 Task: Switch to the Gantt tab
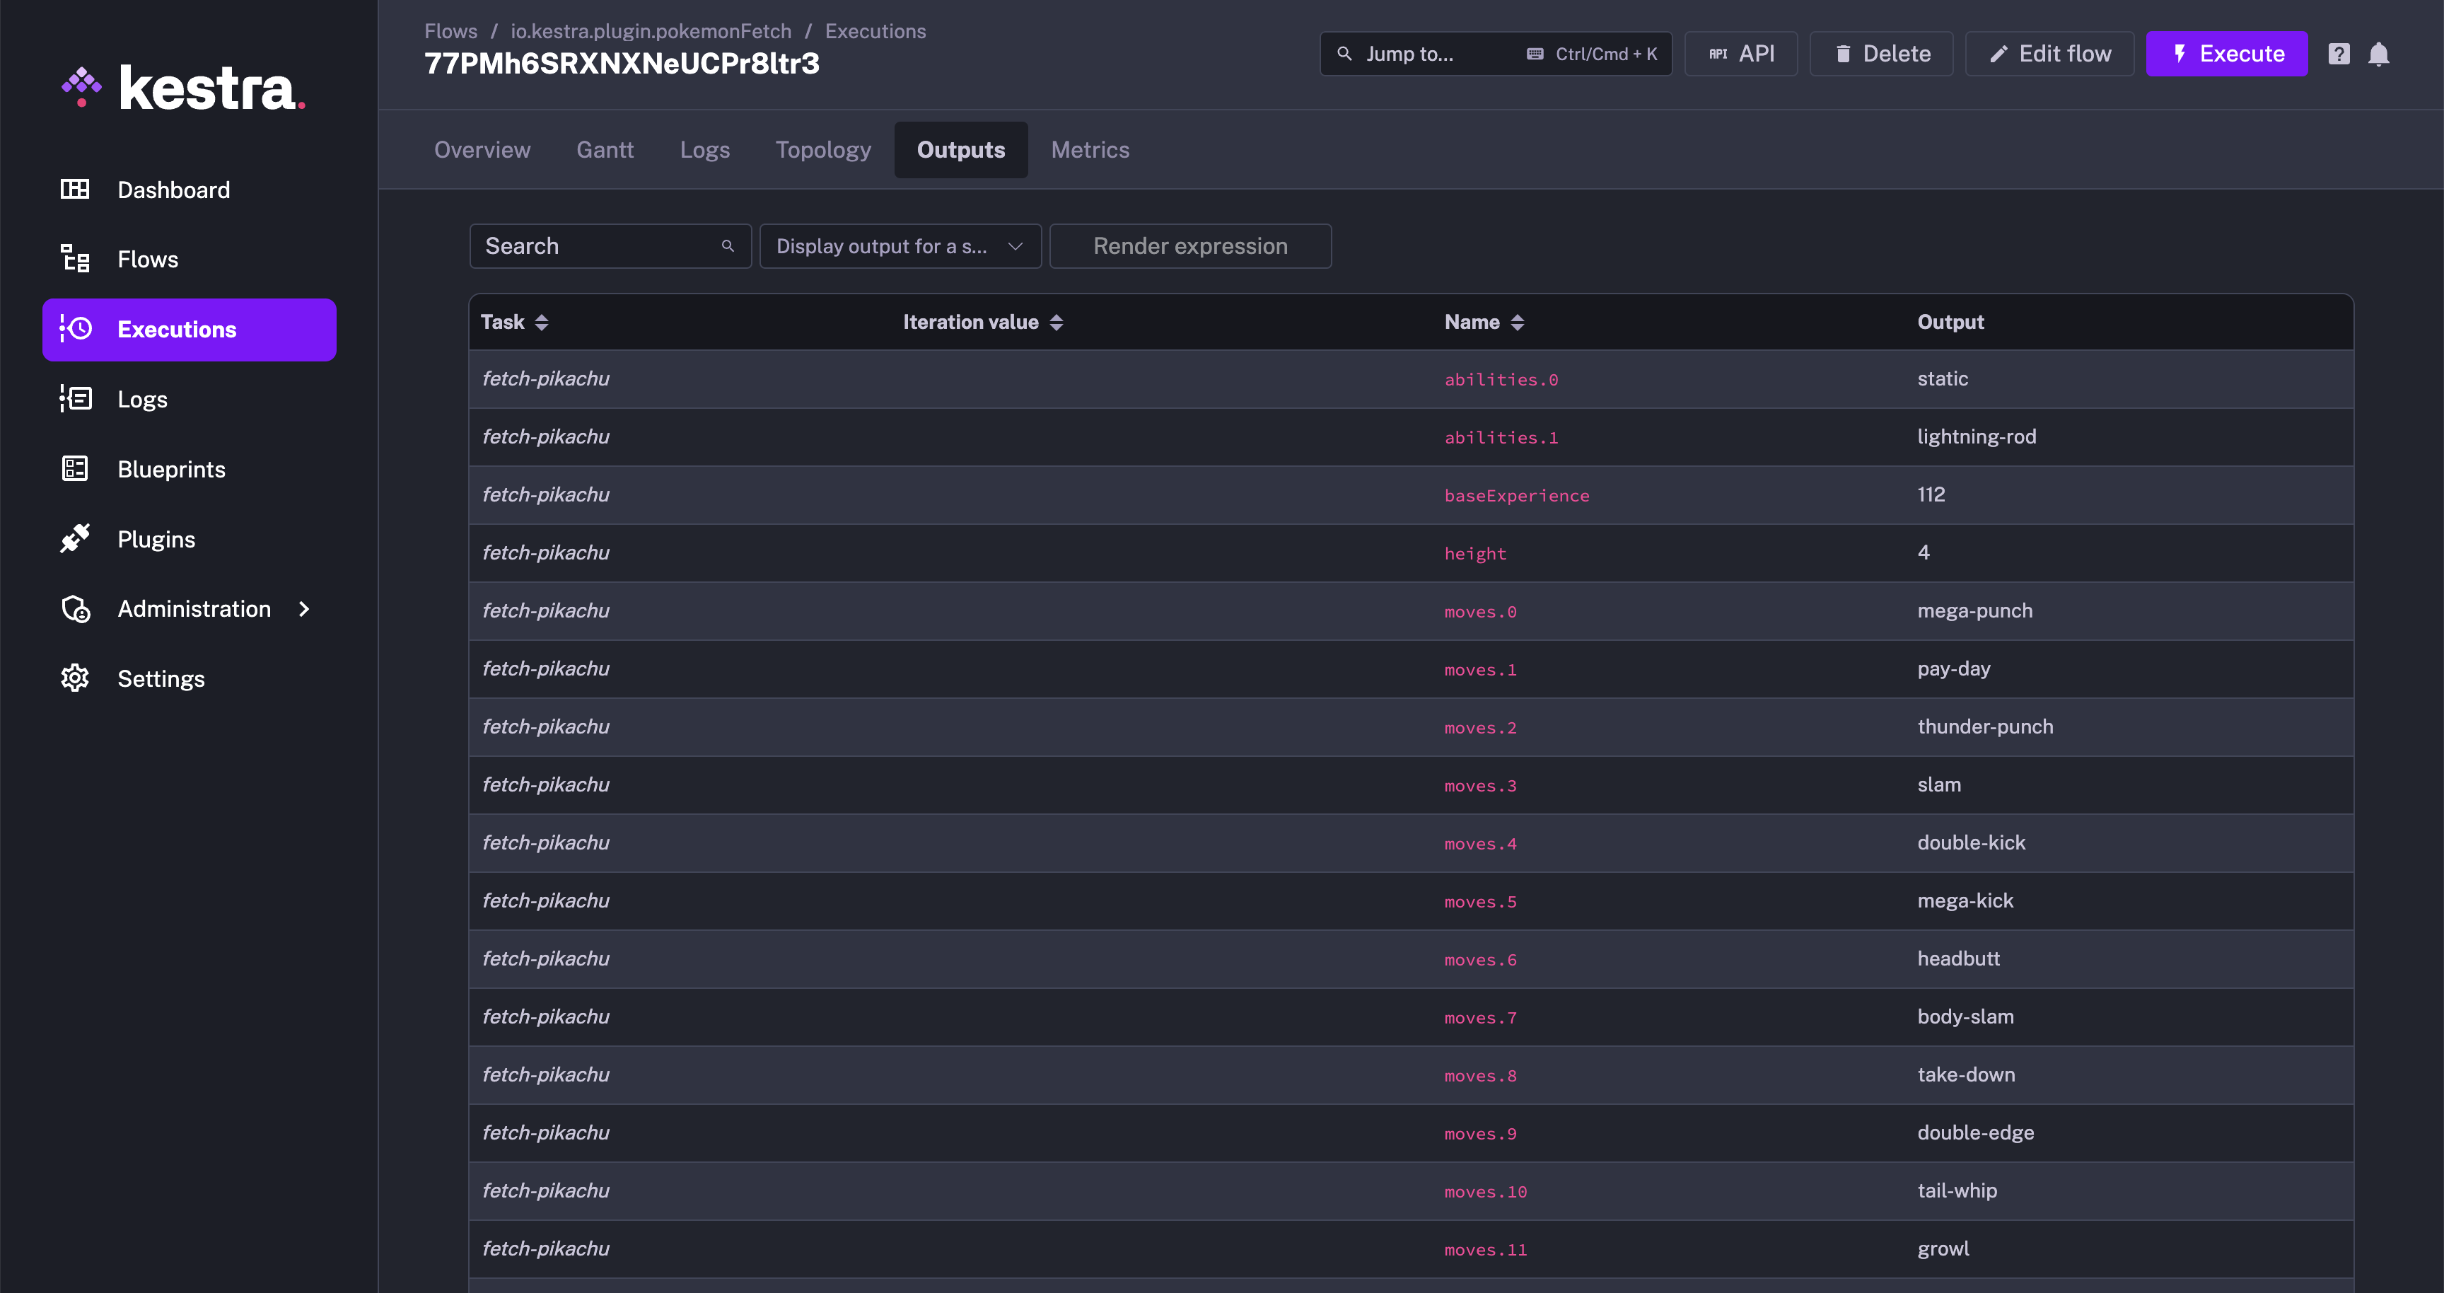click(x=605, y=149)
